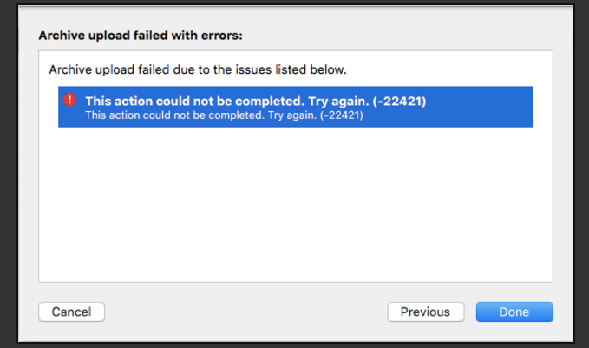Click gray footer space between Cancel and Previous
Viewport: 589px width, 348px height.
pos(246,312)
